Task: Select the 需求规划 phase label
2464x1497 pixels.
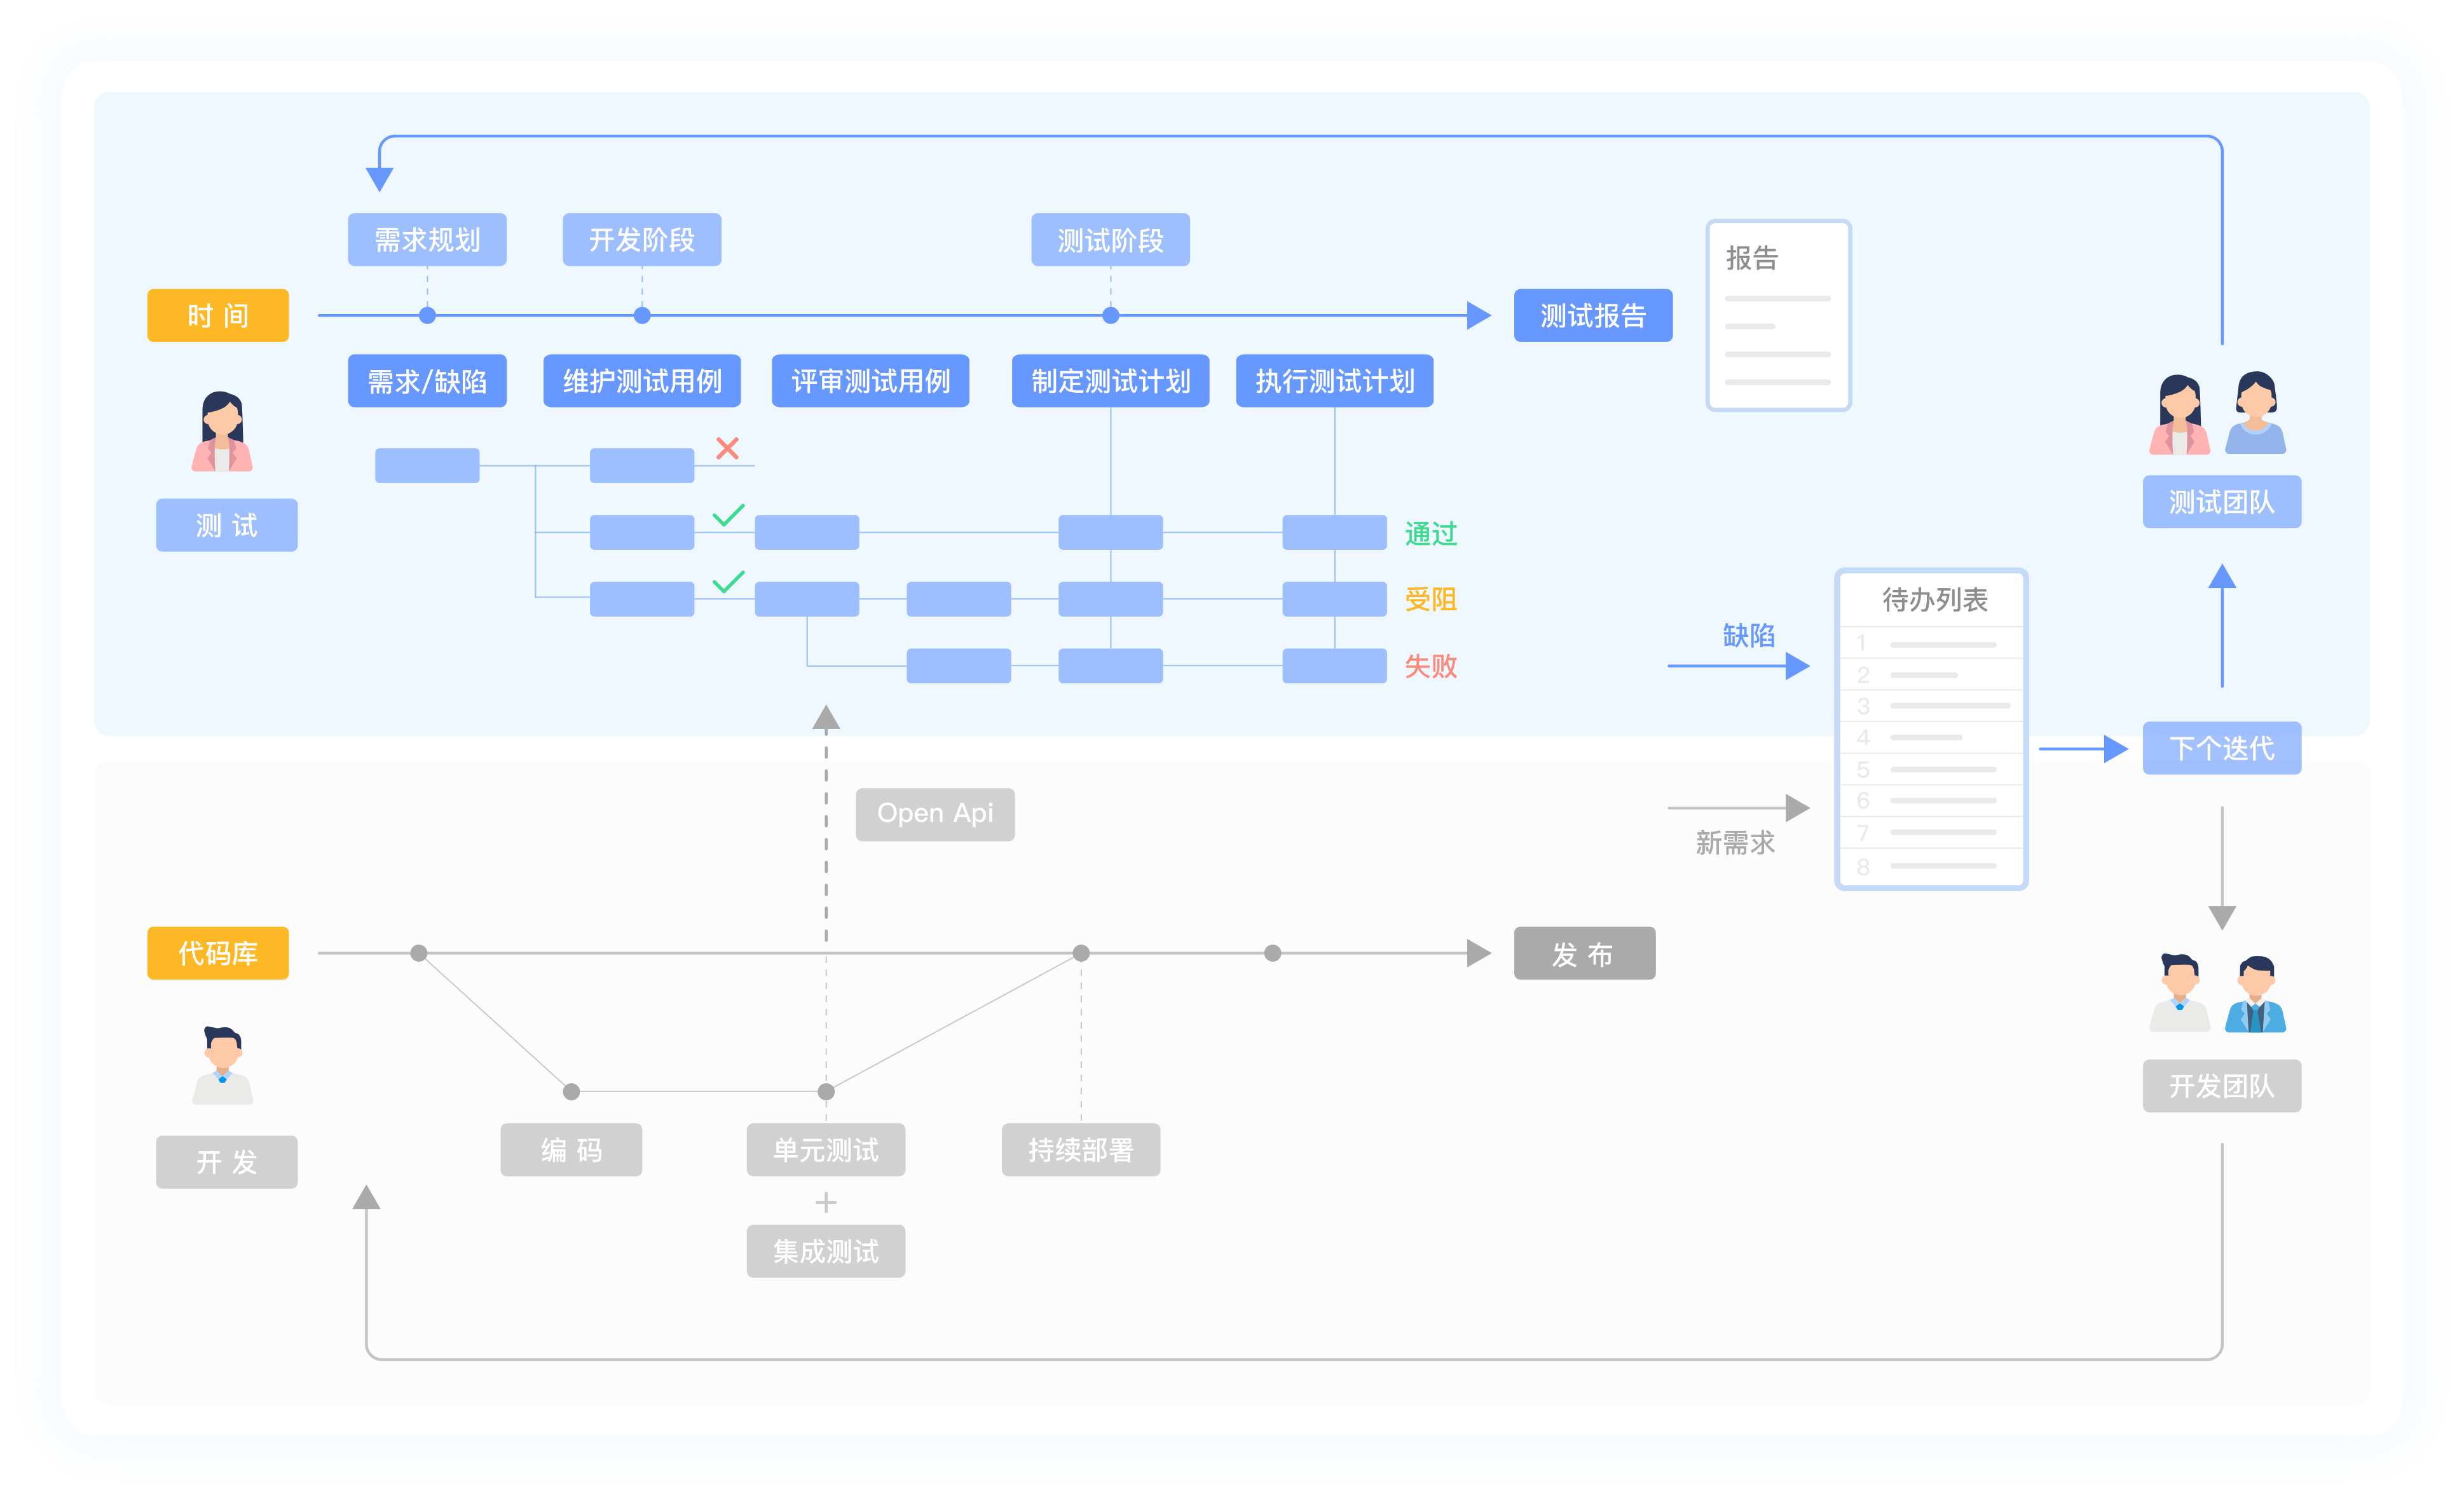Action: click(x=427, y=239)
